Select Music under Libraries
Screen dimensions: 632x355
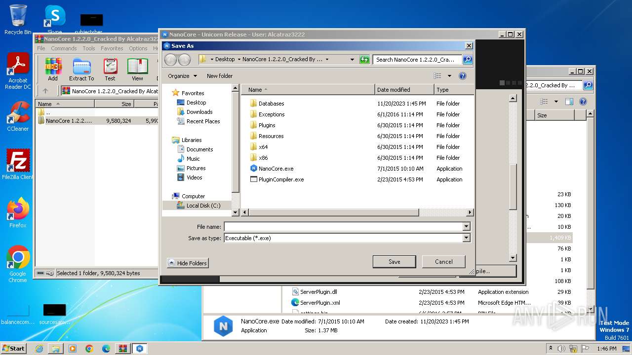tap(193, 159)
